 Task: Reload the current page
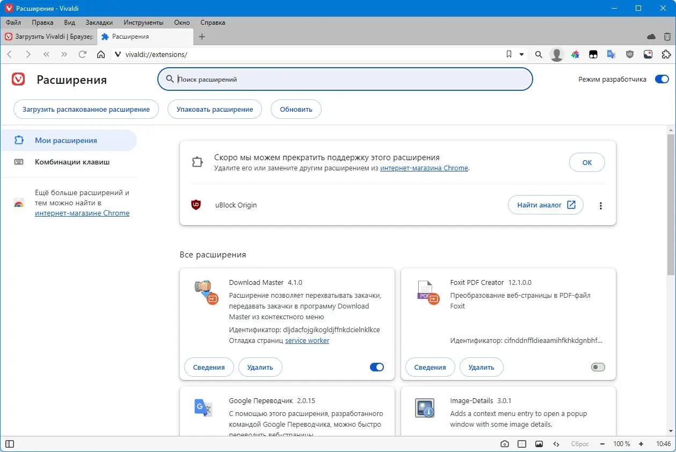coord(83,54)
